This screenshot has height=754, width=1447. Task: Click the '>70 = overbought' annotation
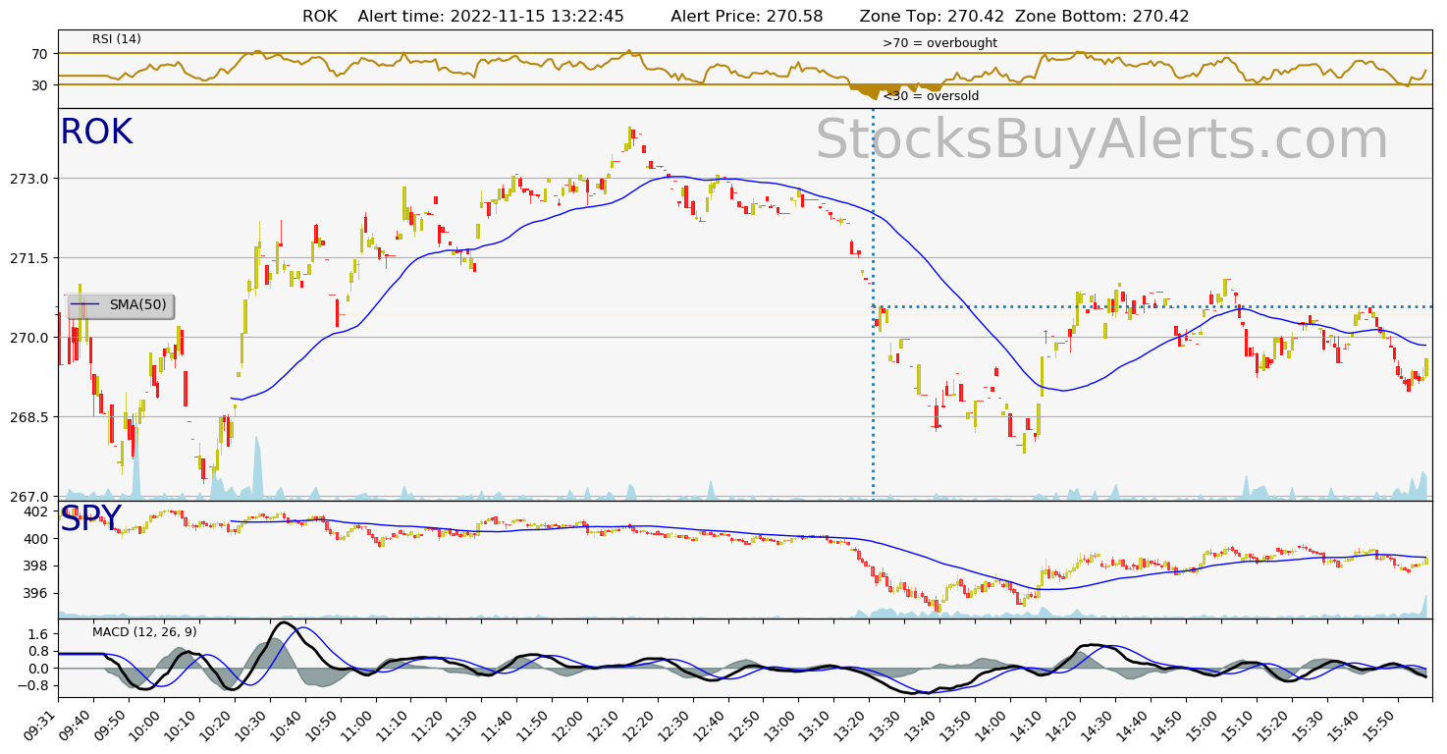[x=939, y=43]
